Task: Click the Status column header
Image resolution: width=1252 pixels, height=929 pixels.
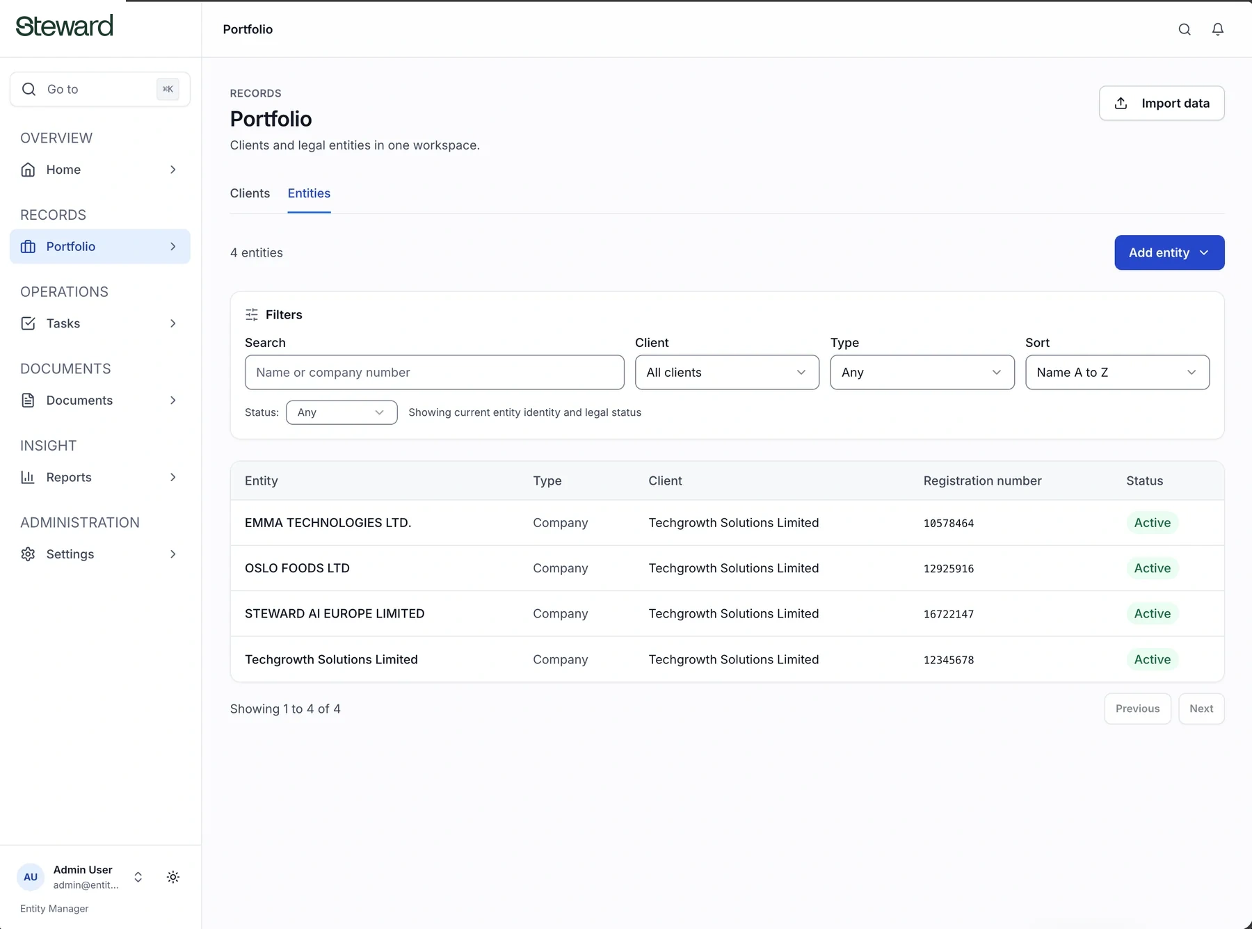Action: [x=1144, y=480]
